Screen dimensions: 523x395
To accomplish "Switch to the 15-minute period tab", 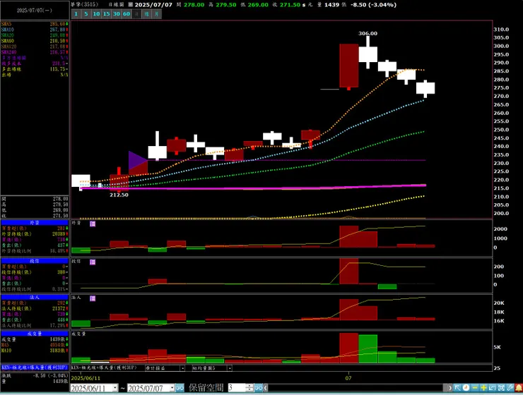I will coord(107,14).
